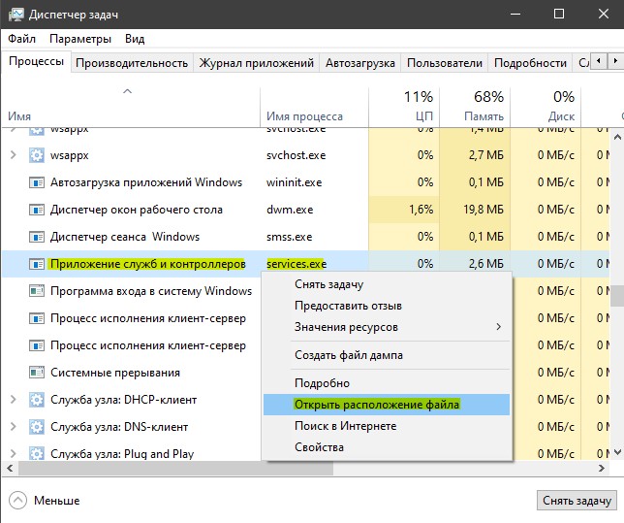
Task: Switch to Подробности tab
Action: coord(530,63)
